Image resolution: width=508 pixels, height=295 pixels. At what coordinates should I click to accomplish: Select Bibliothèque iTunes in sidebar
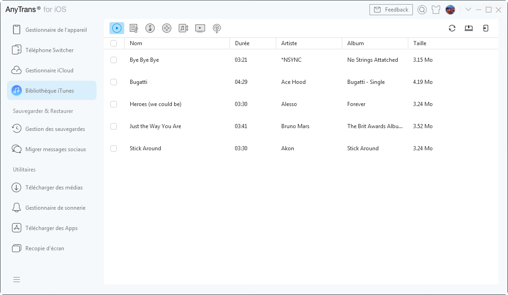(x=52, y=90)
